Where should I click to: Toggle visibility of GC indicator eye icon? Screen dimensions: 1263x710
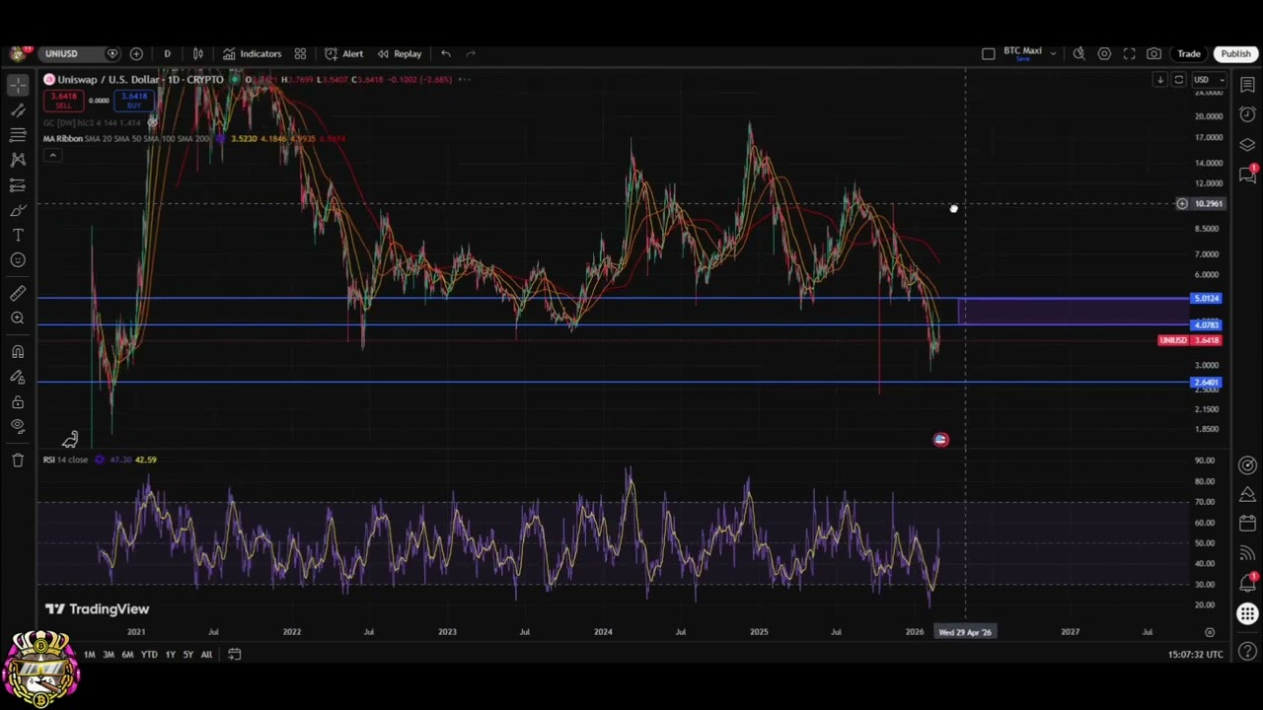(153, 122)
